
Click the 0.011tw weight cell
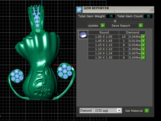[135, 41]
